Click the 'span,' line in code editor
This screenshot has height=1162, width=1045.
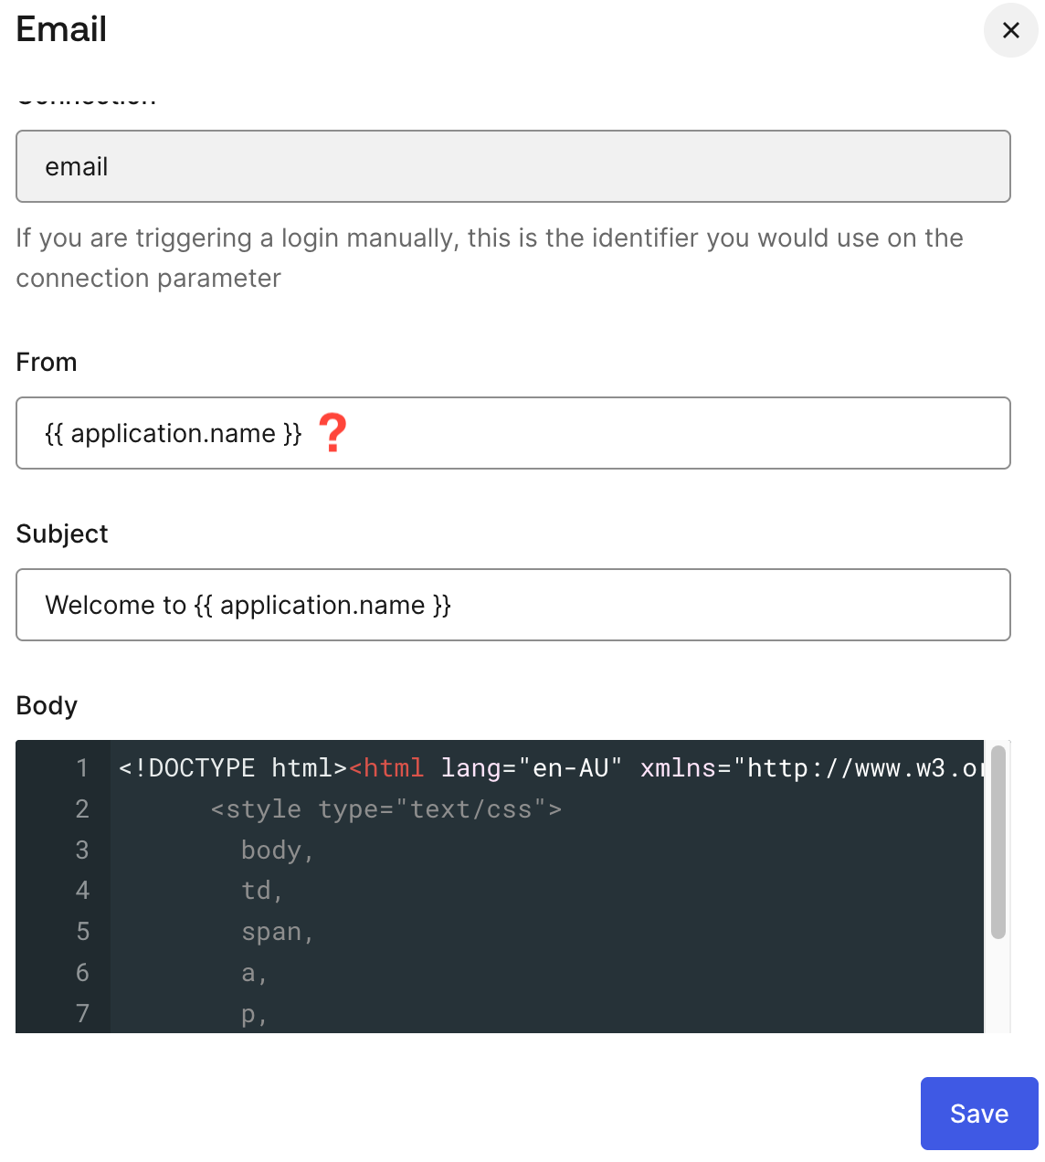(278, 932)
